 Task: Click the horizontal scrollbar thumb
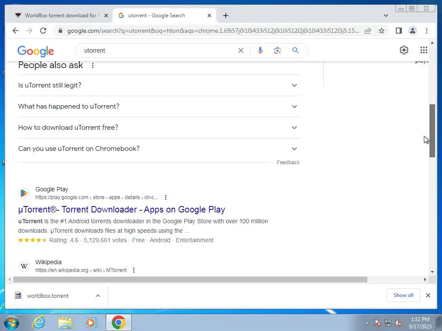[190, 279]
